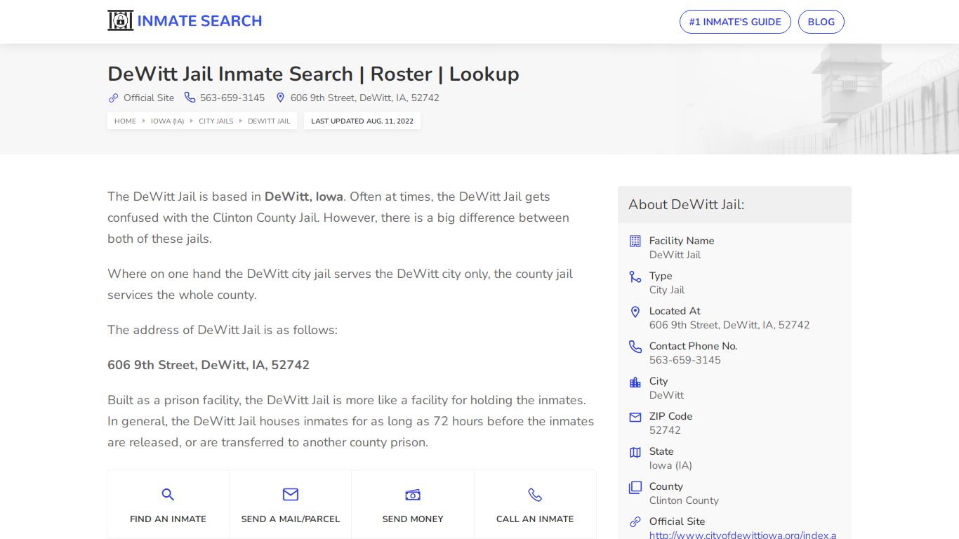Screen dimensions: 959x539
Task: Click the phone icon in the header info
Action: coord(190,98)
